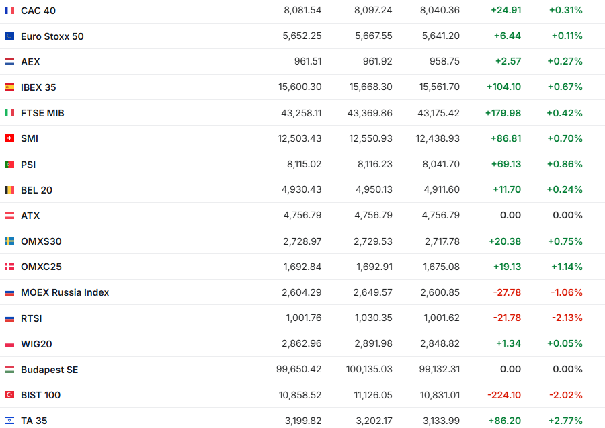Image resolution: width=605 pixels, height=428 pixels.
Task: Click the PSI index name
Action: (x=28, y=164)
